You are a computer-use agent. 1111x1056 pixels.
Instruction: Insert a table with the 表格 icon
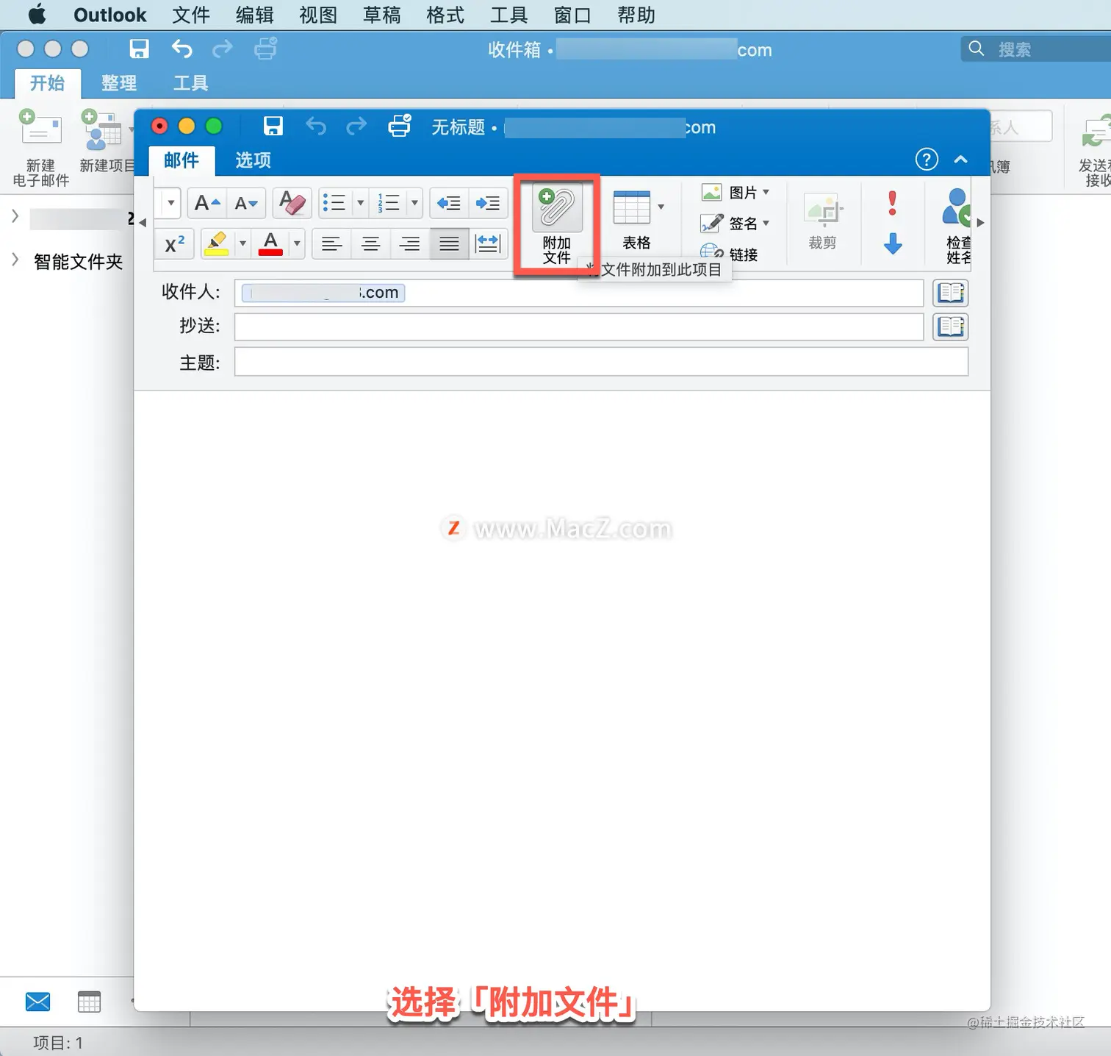(631, 207)
